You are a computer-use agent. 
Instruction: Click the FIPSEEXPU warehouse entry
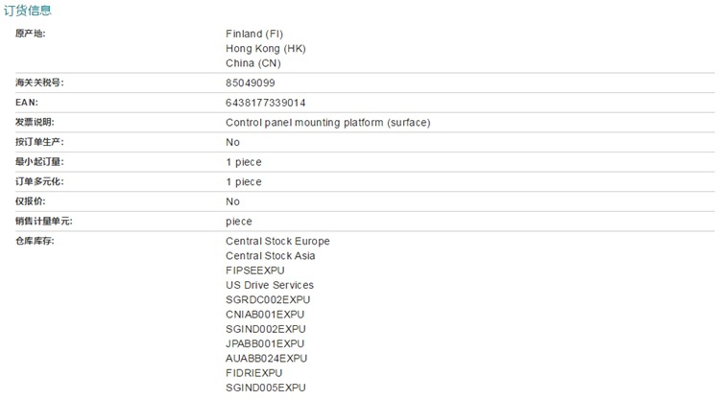(x=255, y=271)
